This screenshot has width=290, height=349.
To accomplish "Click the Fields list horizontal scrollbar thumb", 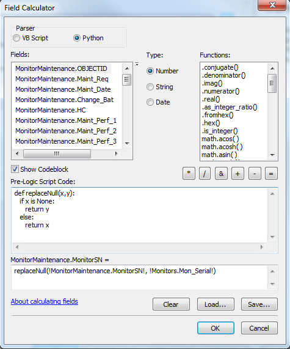I will [57, 153].
